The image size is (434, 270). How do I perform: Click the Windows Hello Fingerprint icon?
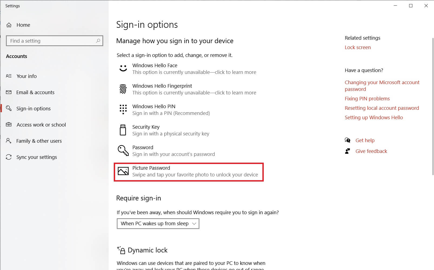(123, 89)
